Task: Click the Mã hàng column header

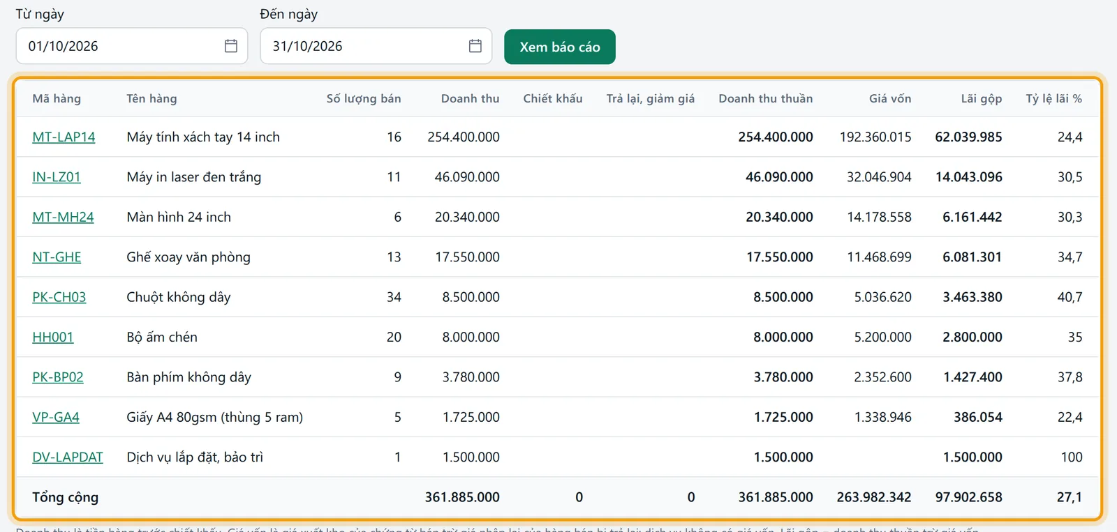Action: point(57,99)
